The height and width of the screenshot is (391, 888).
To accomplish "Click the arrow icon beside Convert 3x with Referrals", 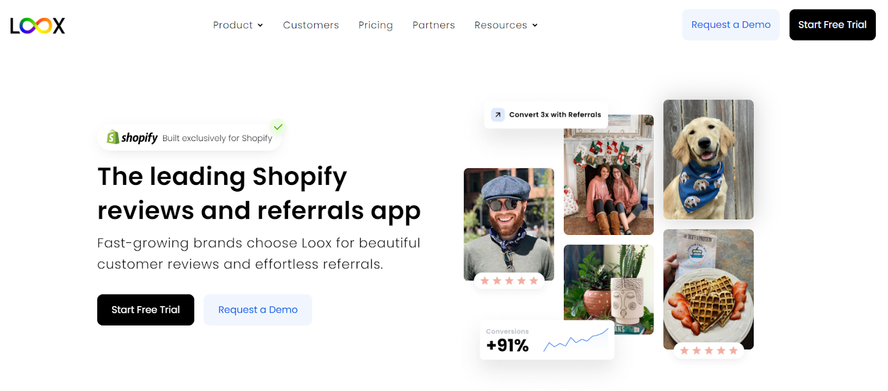I will 498,114.
